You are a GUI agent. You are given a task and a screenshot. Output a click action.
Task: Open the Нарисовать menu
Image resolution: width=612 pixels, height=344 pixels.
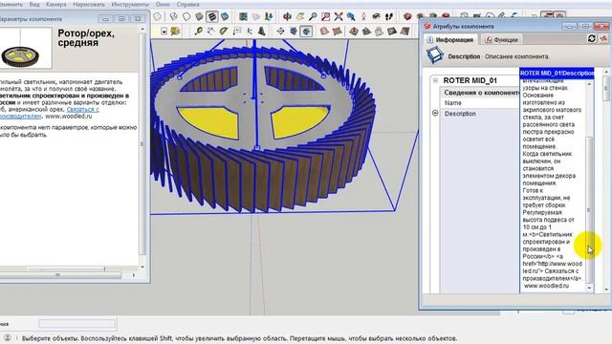tap(88, 4)
